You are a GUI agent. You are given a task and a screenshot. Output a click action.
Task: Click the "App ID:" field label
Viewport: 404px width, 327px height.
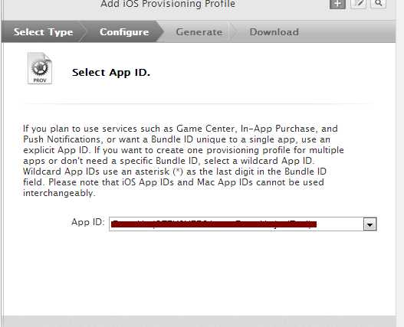coord(88,222)
